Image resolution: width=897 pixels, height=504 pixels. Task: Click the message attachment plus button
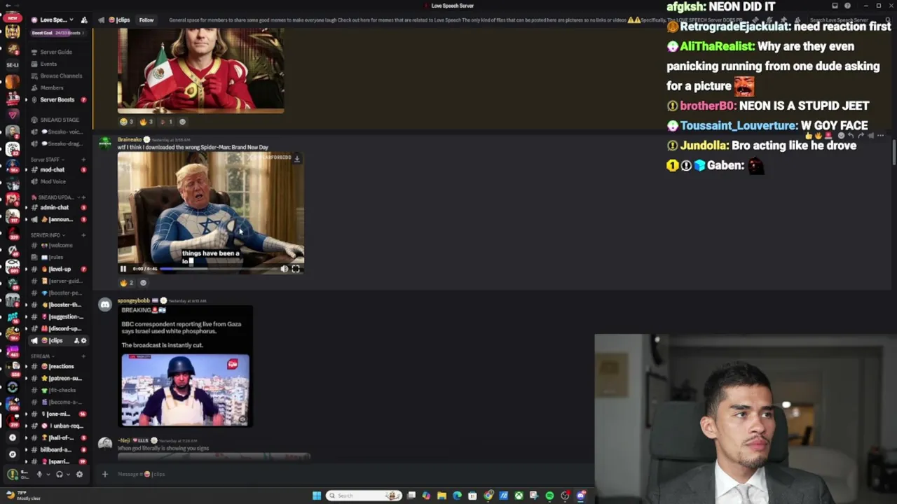[x=105, y=474]
